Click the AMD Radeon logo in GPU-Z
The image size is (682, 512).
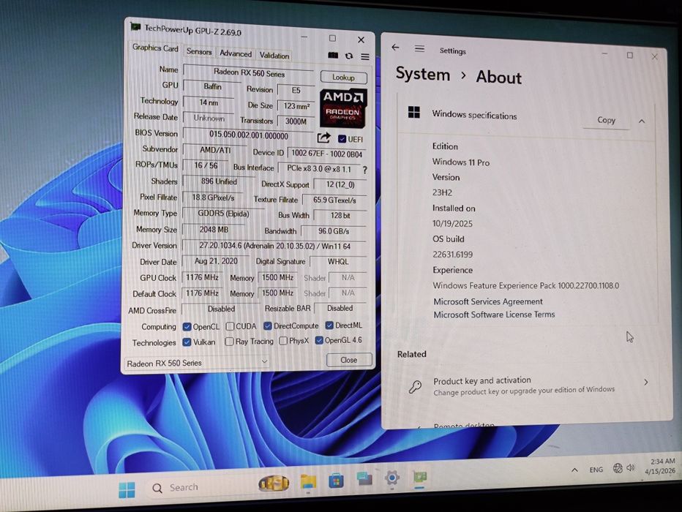(x=343, y=108)
